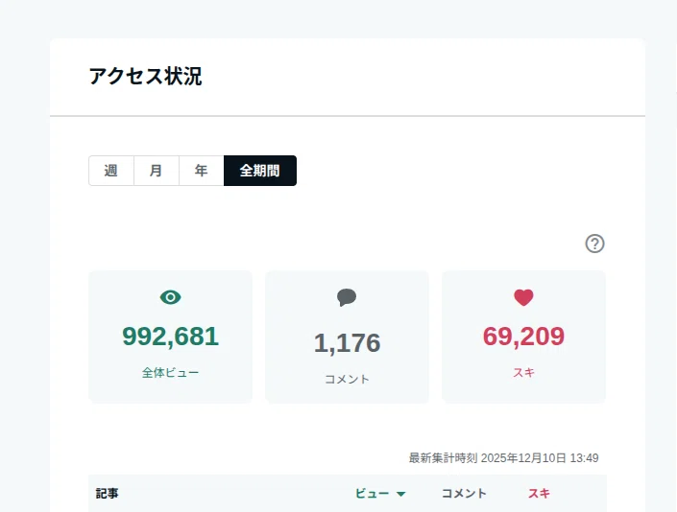The height and width of the screenshot is (512, 677).
Task: Sort table by スキ column header
Action: coord(540,494)
